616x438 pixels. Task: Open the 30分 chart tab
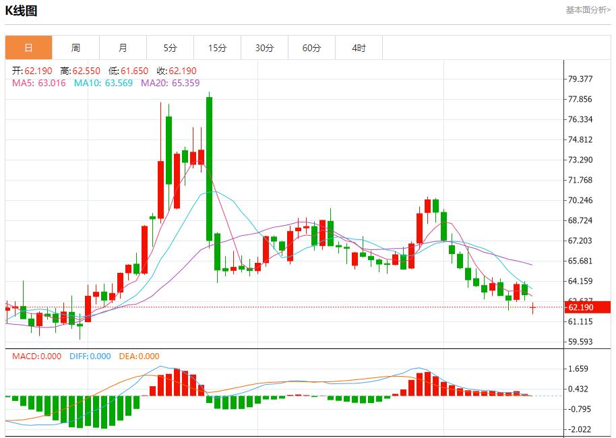coord(264,47)
